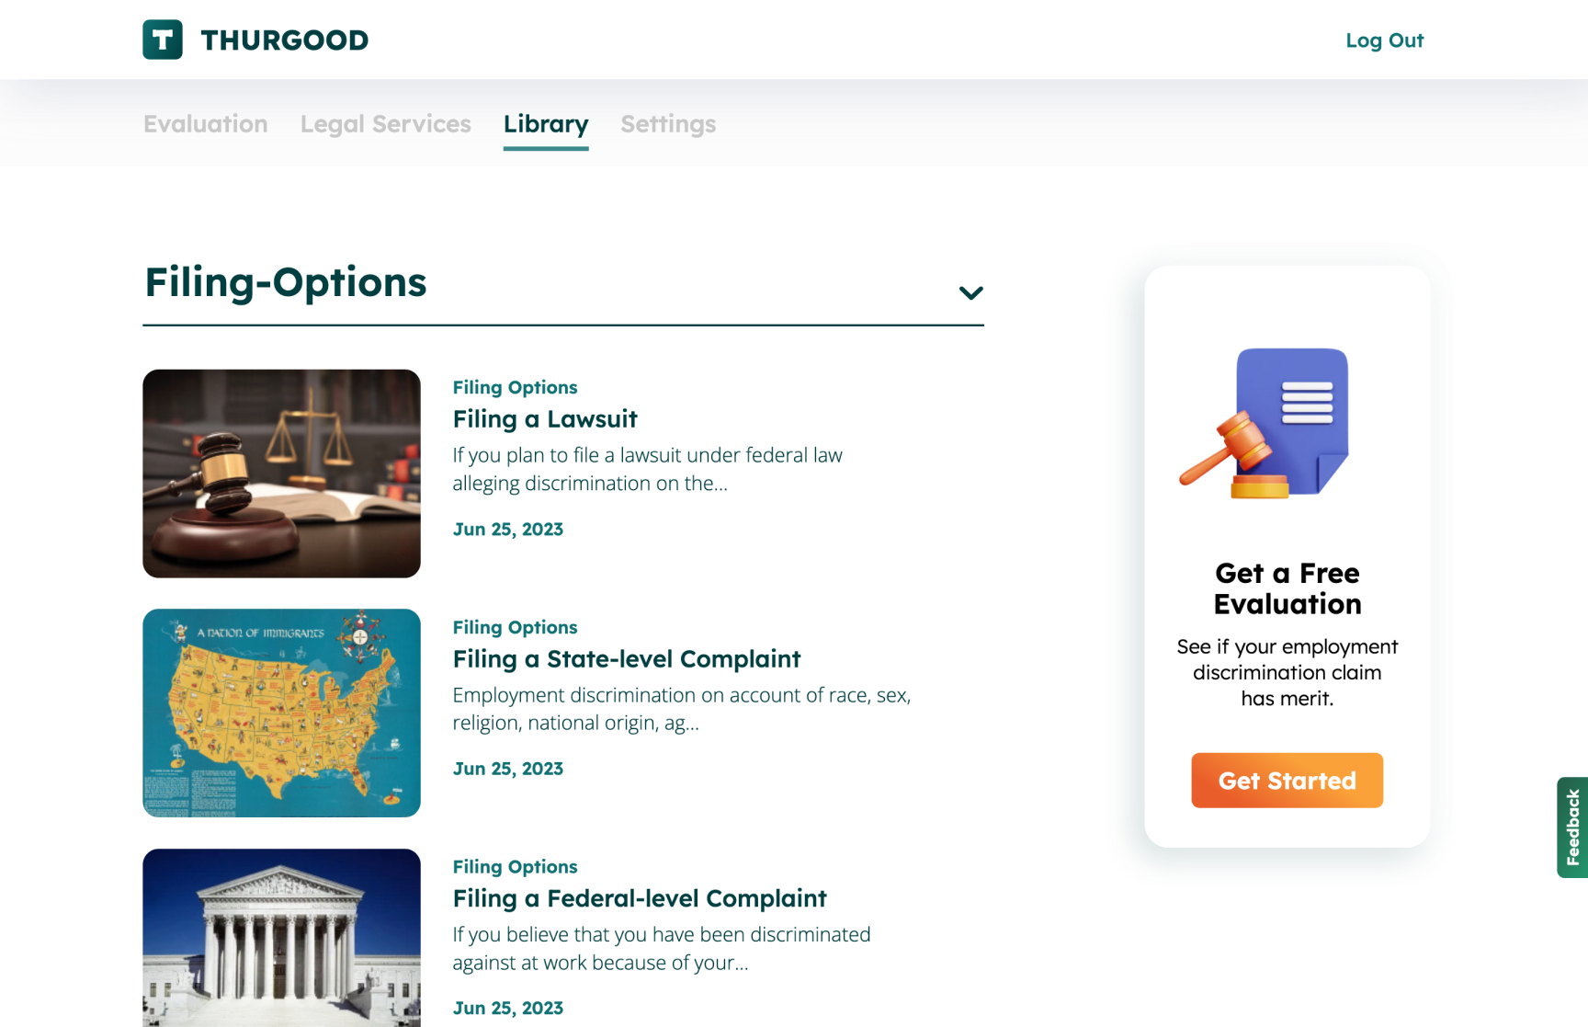The image size is (1588, 1027).
Task: Click the Nation of Immigrants map thumbnail
Action: [281, 713]
